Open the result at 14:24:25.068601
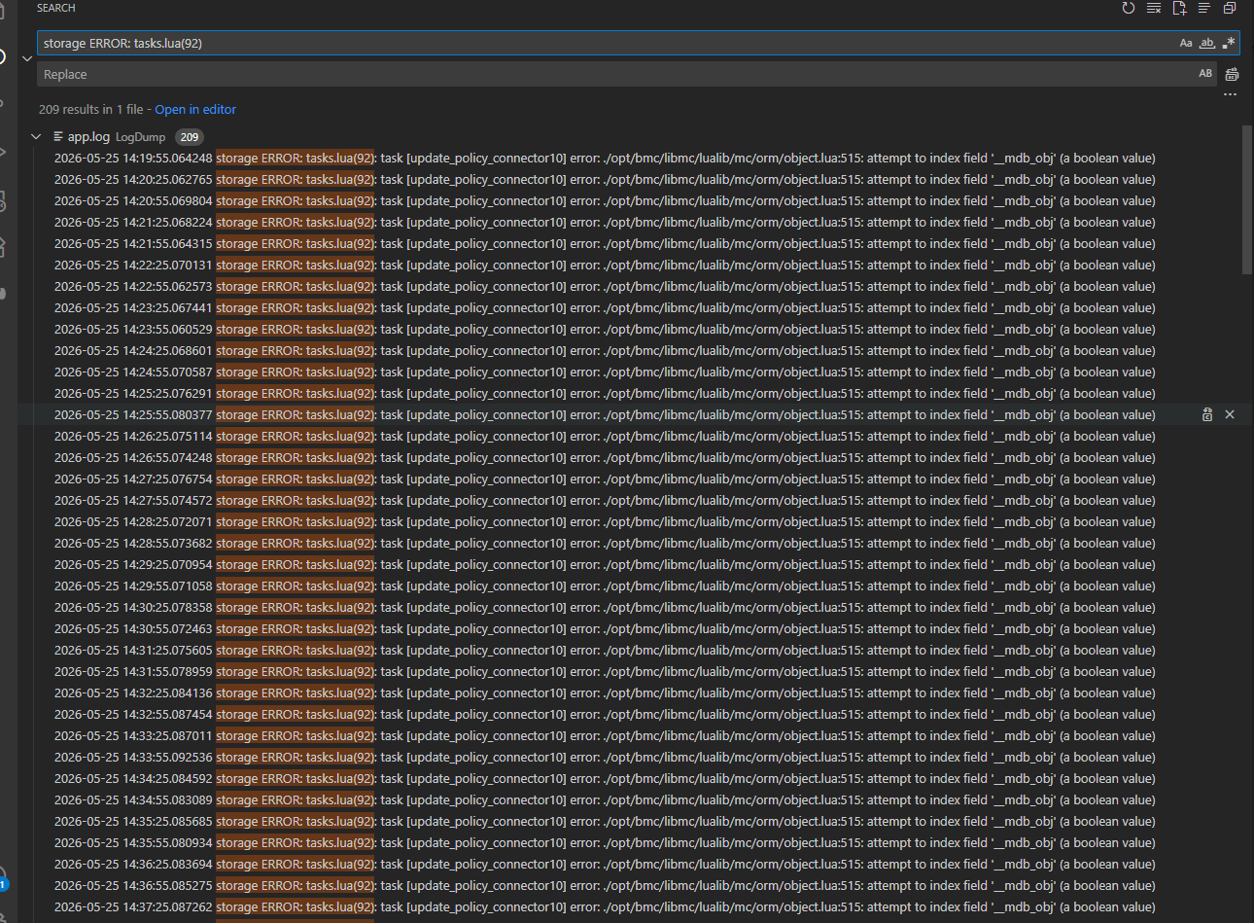The height and width of the screenshot is (923, 1254). click(x=605, y=350)
